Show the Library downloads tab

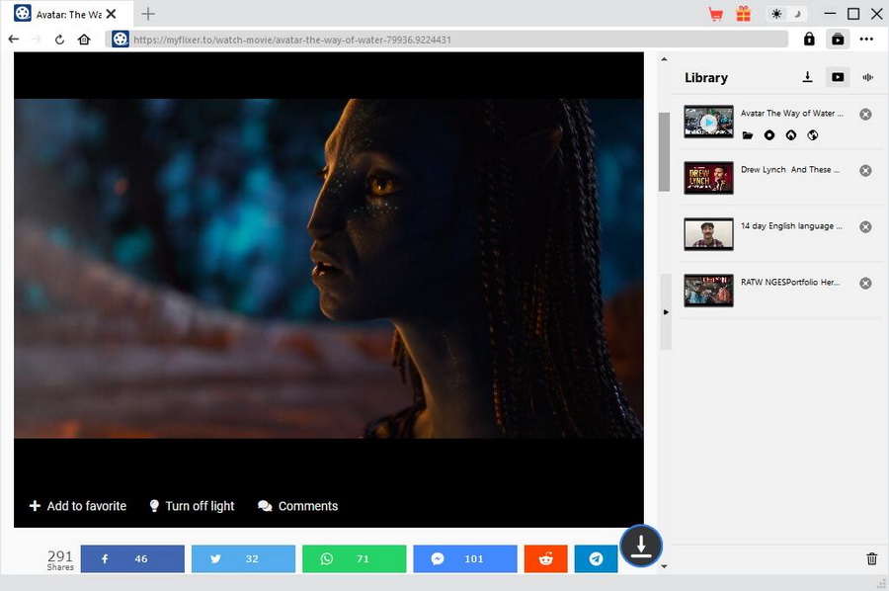[807, 77]
